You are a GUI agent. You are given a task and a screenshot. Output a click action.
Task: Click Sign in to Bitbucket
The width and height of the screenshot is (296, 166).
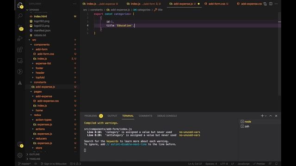54,164
